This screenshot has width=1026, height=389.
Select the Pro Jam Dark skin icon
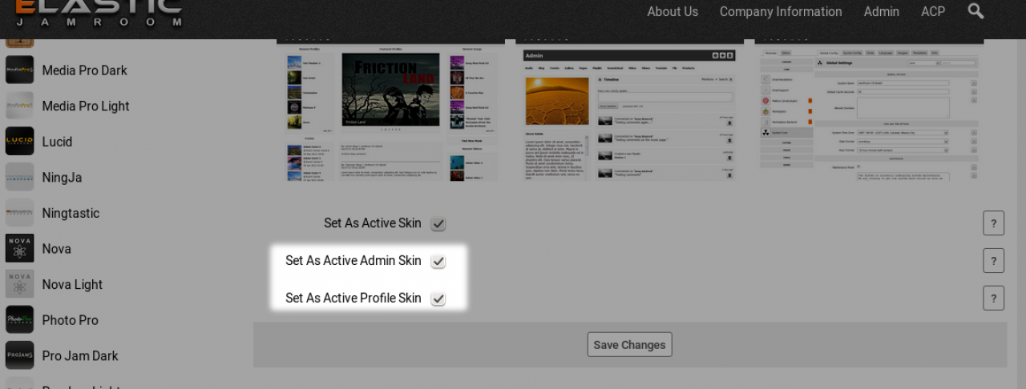pos(19,355)
